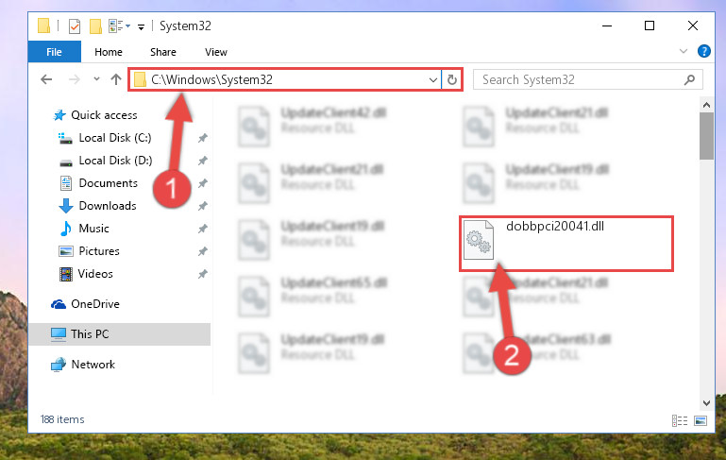Switch to Details view layout icon
This screenshot has height=460, width=726.
(x=680, y=420)
